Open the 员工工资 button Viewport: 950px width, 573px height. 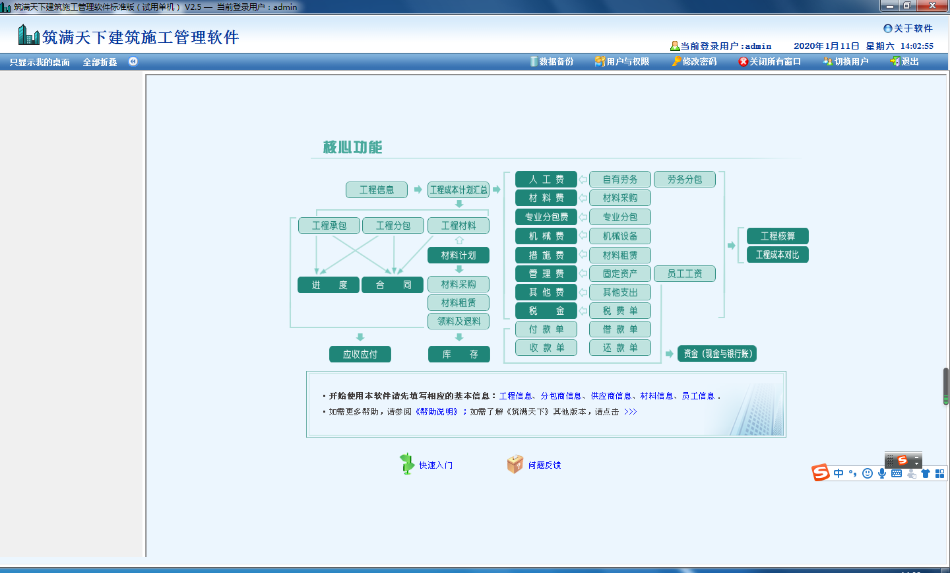click(685, 274)
